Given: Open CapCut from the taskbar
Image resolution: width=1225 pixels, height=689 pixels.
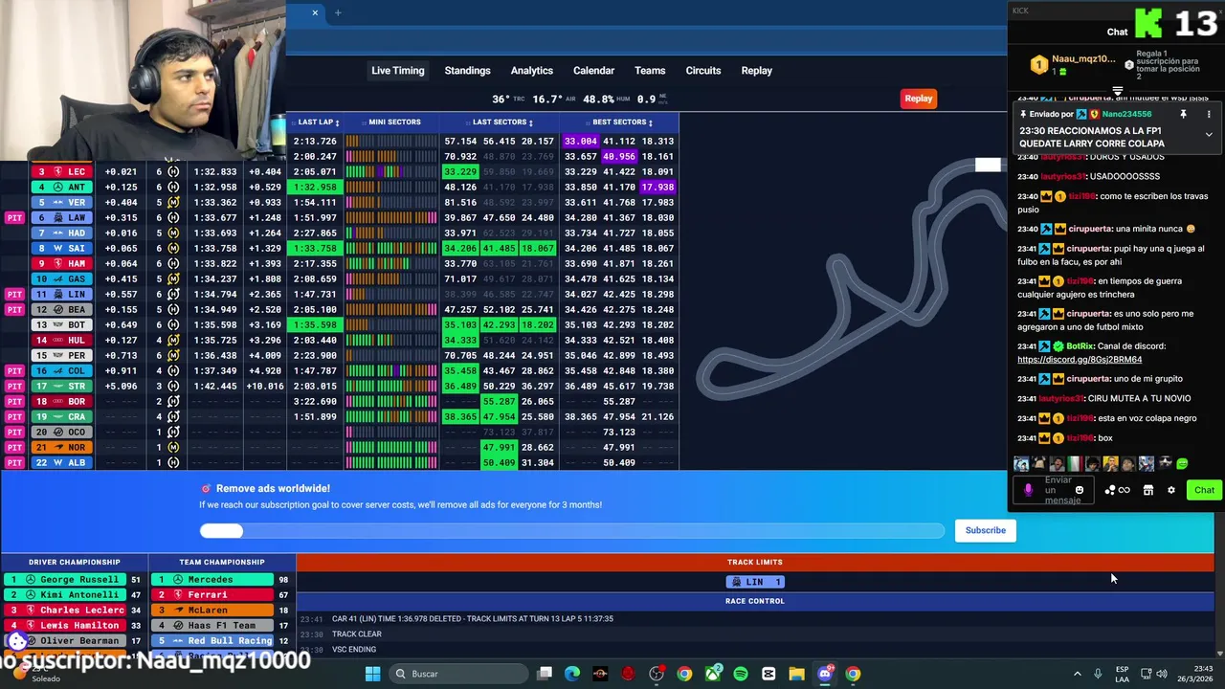Looking at the screenshot, I should [x=768, y=674].
